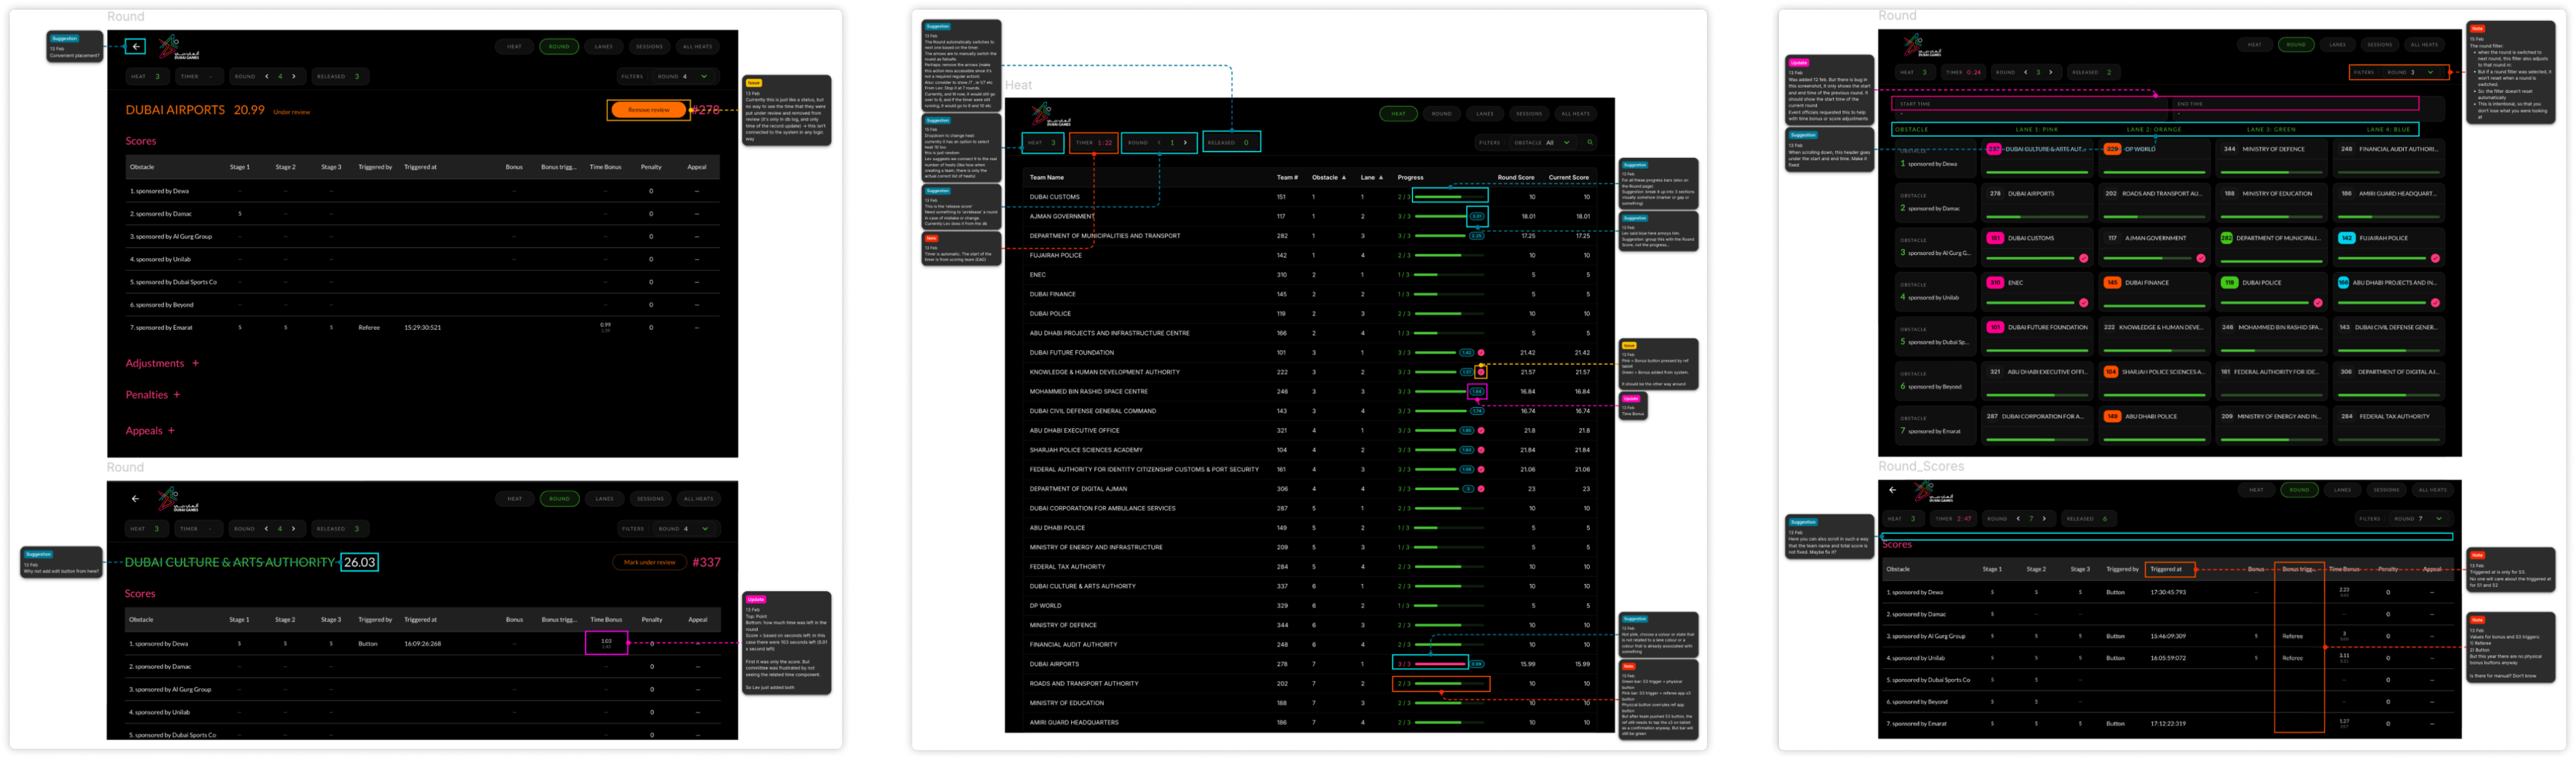Go to next round on Dubai Airports screen
The image size is (2576, 760).
tap(293, 76)
